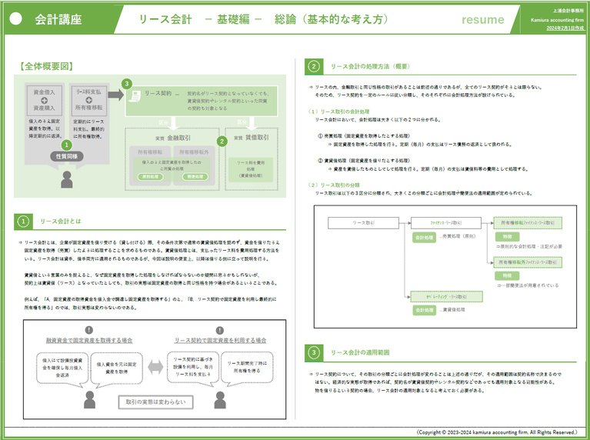
Task: Click underlined heading 融資資金で固定資産を取得する場合
Action: [x=89, y=340]
